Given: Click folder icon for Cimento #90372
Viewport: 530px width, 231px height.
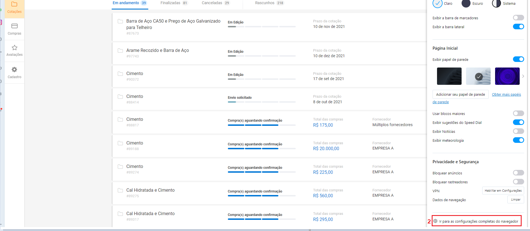Looking at the screenshot, I should click(120, 74).
